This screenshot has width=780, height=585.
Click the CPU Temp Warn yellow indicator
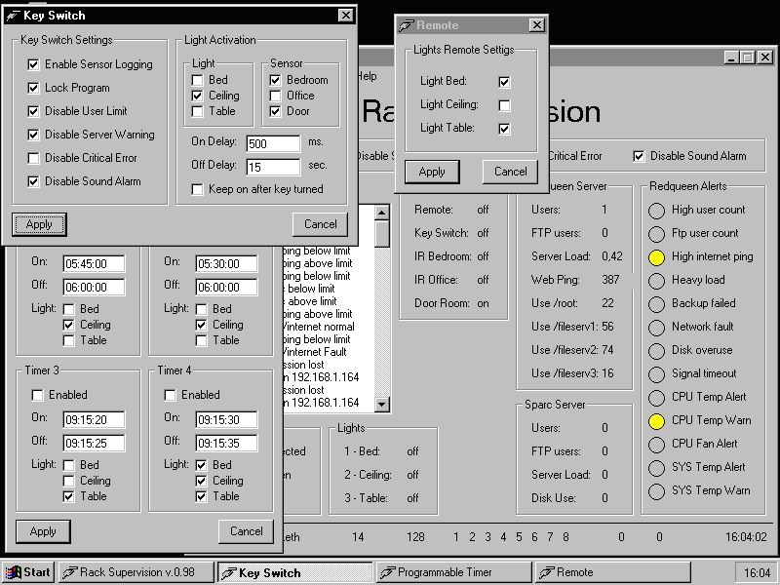pos(656,421)
